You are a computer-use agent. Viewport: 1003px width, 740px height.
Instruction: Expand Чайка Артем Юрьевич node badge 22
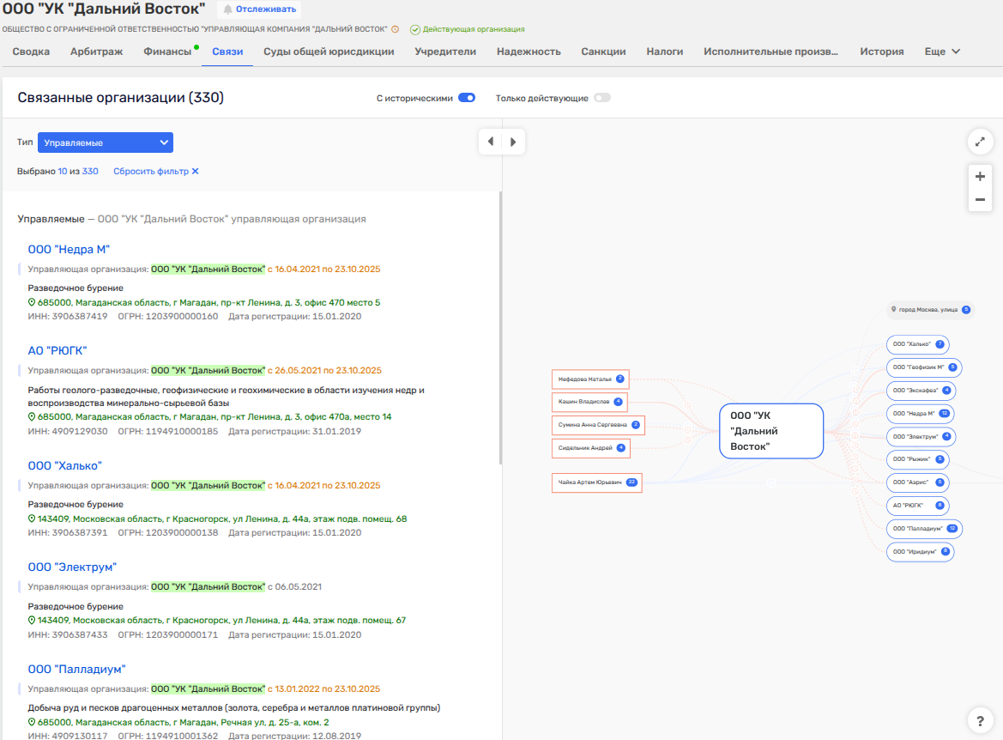[632, 482]
